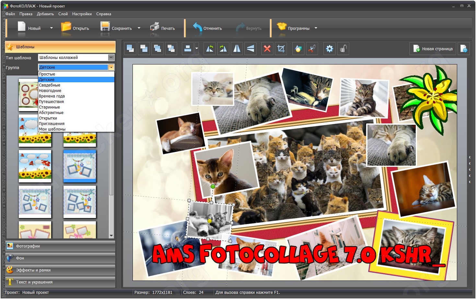Expand the Программы dropdown arrow
The width and height of the screenshot is (476, 299).
(316, 28)
